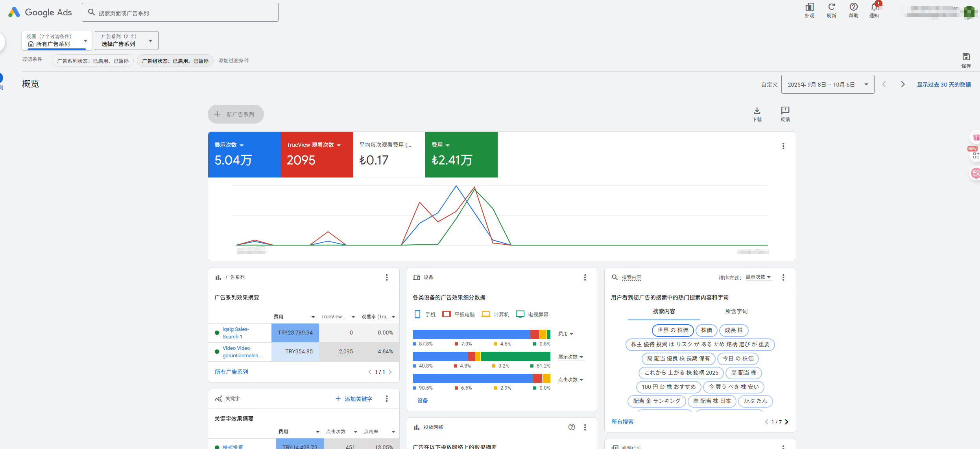
Task: Open overview chart three-dot menu
Action: 783,146
